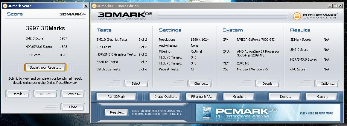Open the Graphs feature
This screenshot has width=347, height=126.
point(239,97)
